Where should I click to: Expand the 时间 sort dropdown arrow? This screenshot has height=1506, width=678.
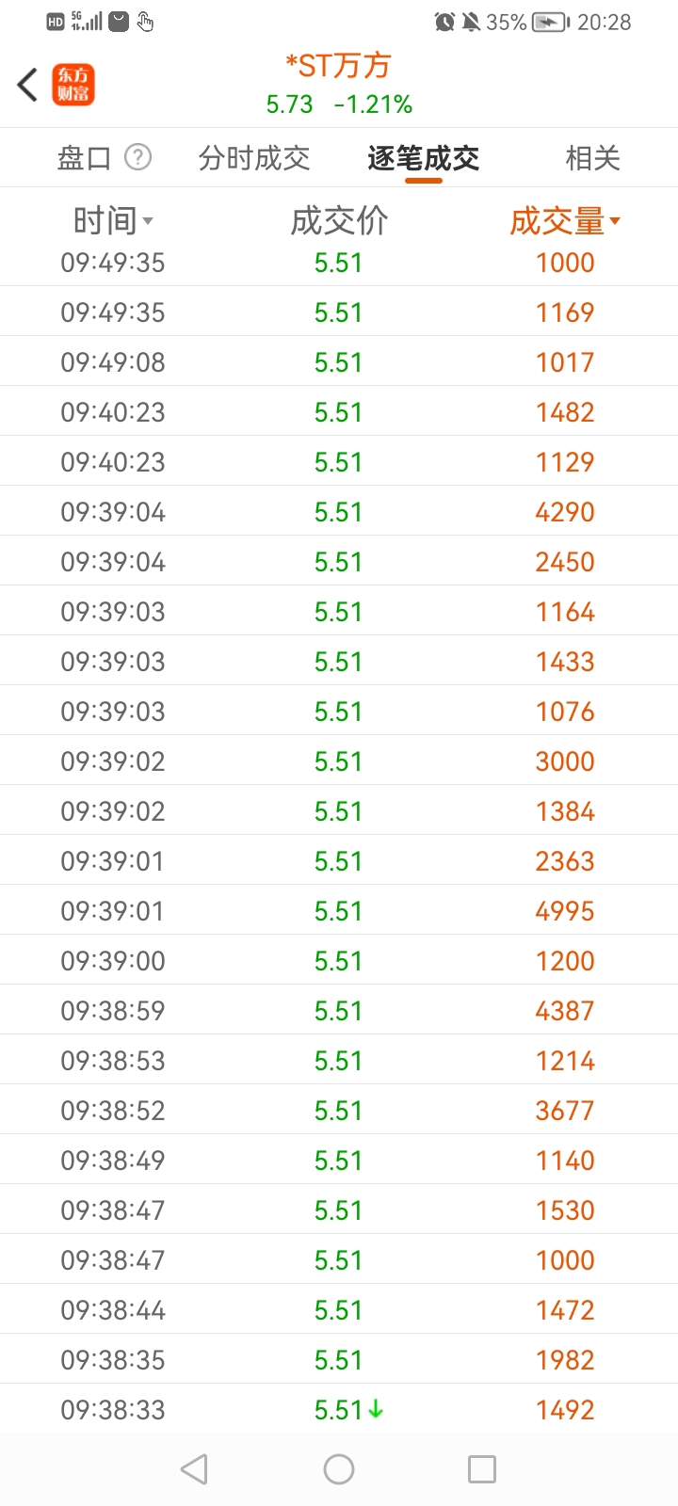pyautogui.click(x=148, y=222)
